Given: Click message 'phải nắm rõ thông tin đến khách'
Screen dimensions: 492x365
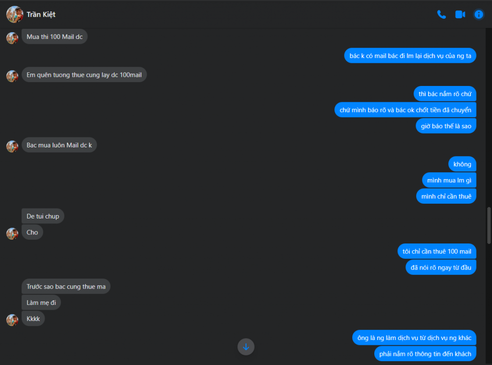Looking at the screenshot, I should pos(425,353).
